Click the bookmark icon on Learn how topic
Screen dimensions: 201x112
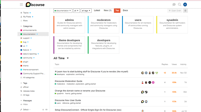[56, 72]
